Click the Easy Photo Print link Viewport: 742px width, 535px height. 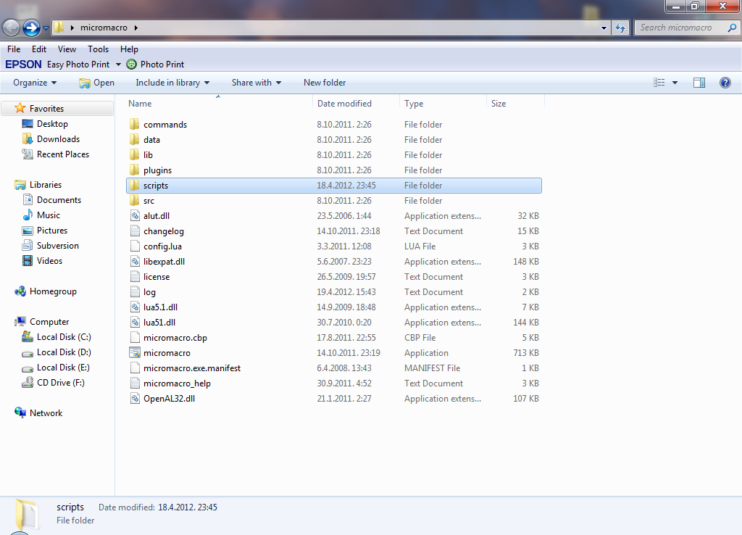(x=78, y=65)
